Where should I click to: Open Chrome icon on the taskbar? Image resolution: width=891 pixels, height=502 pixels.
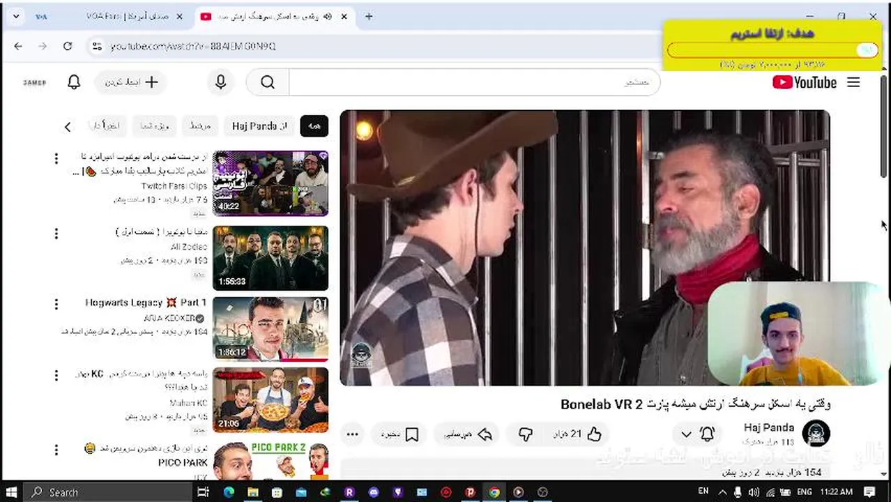tap(494, 492)
